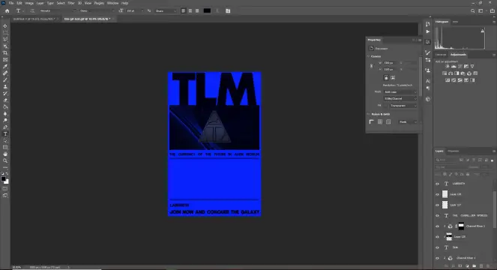
Task: Select the Crop tool
Action: [x=5, y=53]
